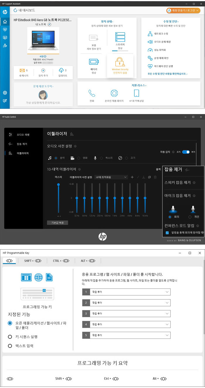Click the 전화 phone support icon

tap(92, 93)
